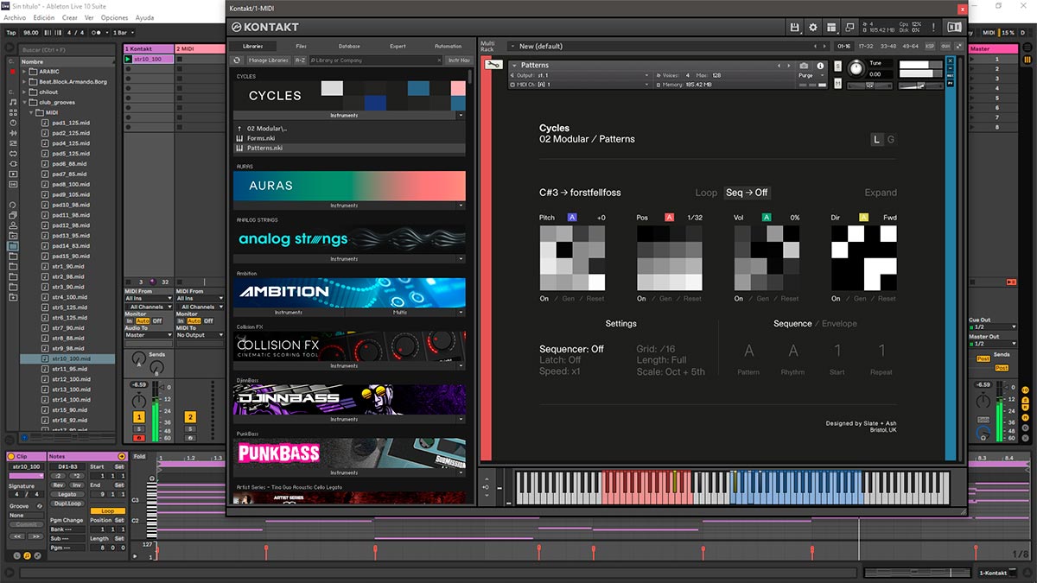Collapse the club_grooves folder
Viewport: 1037px width, 583px height.
pyautogui.click(x=25, y=102)
